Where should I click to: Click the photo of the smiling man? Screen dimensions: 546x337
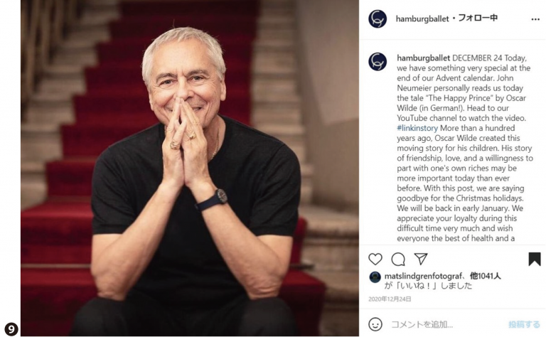[x=190, y=168]
